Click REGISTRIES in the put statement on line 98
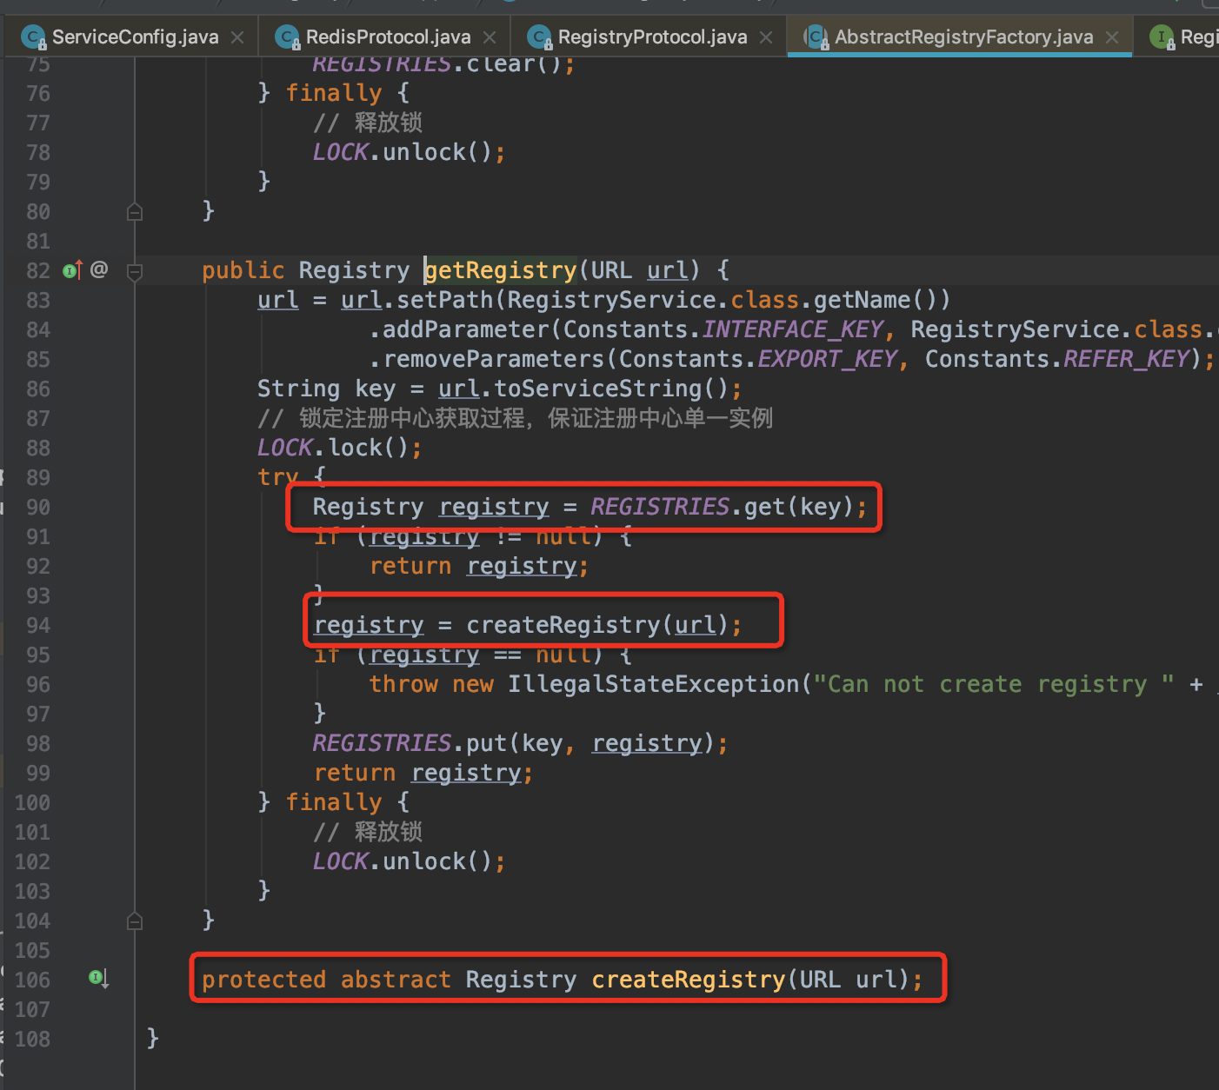 (x=382, y=743)
